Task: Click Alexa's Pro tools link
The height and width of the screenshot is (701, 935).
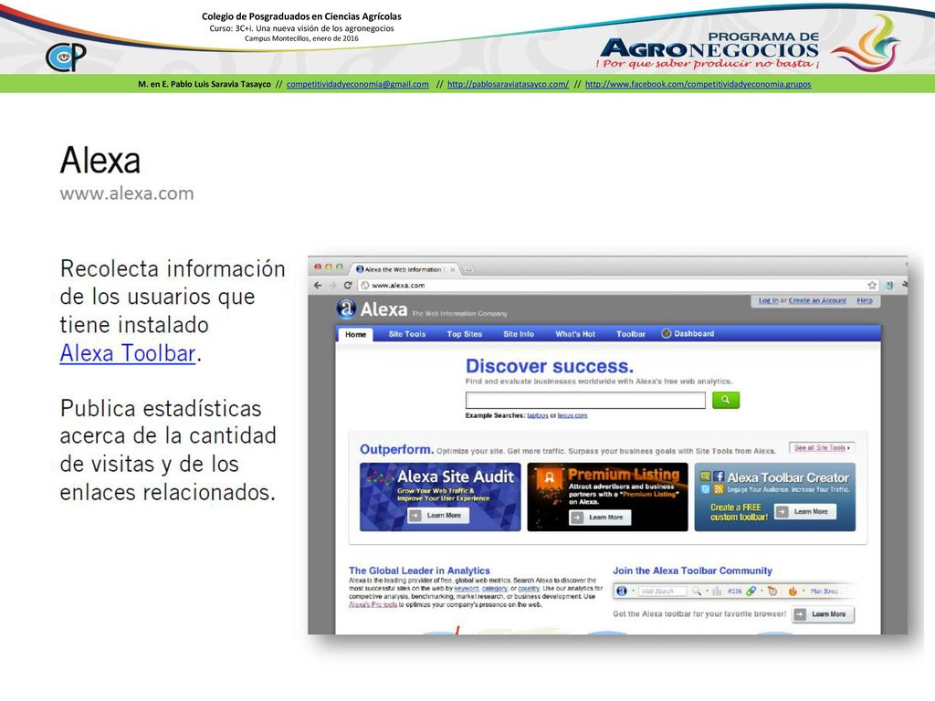Action: point(373,604)
